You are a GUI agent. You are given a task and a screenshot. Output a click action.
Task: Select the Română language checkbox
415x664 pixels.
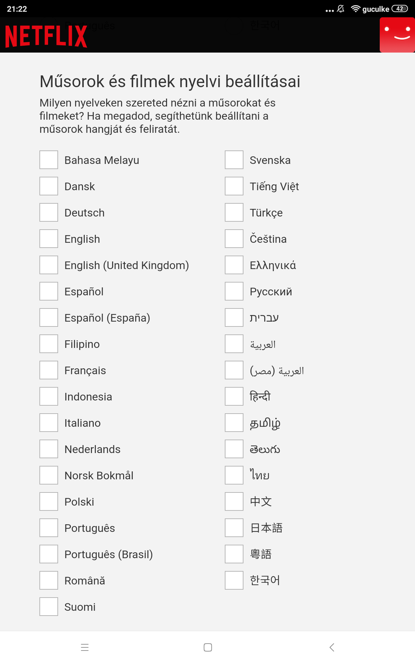coord(49,580)
